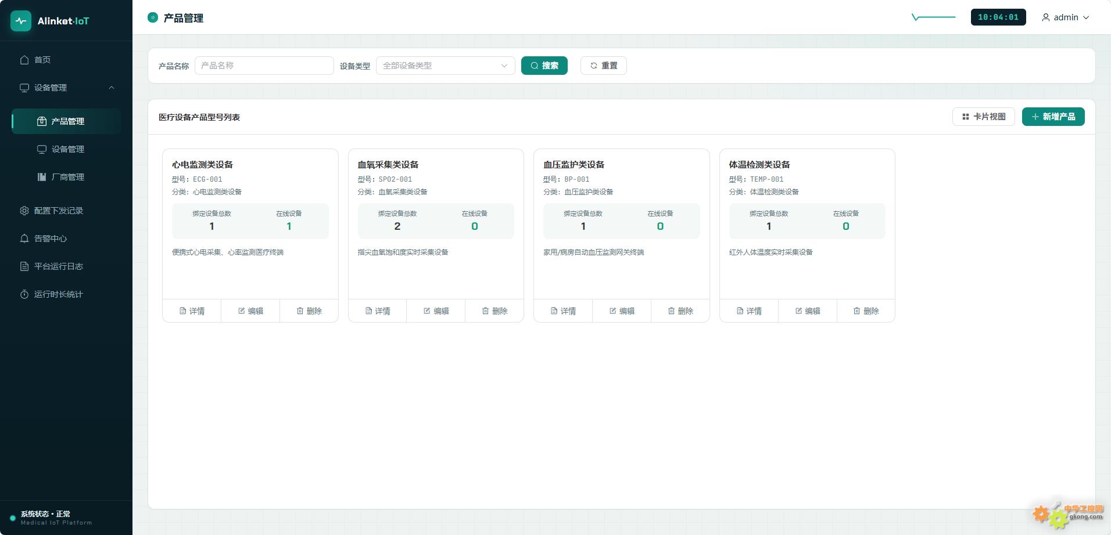This screenshot has height=535, width=1111.
Task: Click the trash icon on 血压监护类设备 card
Action: pyautogui.click(x=672, y=311)
